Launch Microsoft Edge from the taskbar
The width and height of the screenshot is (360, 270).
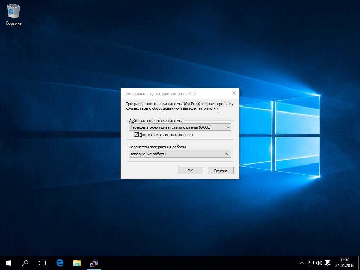(60, 263)
